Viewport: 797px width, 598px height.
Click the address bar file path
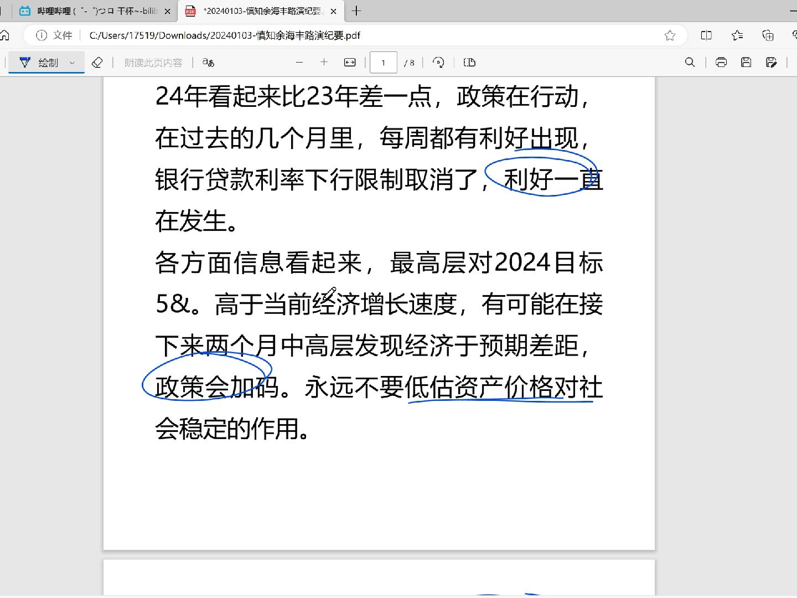[x=225, y=35]
